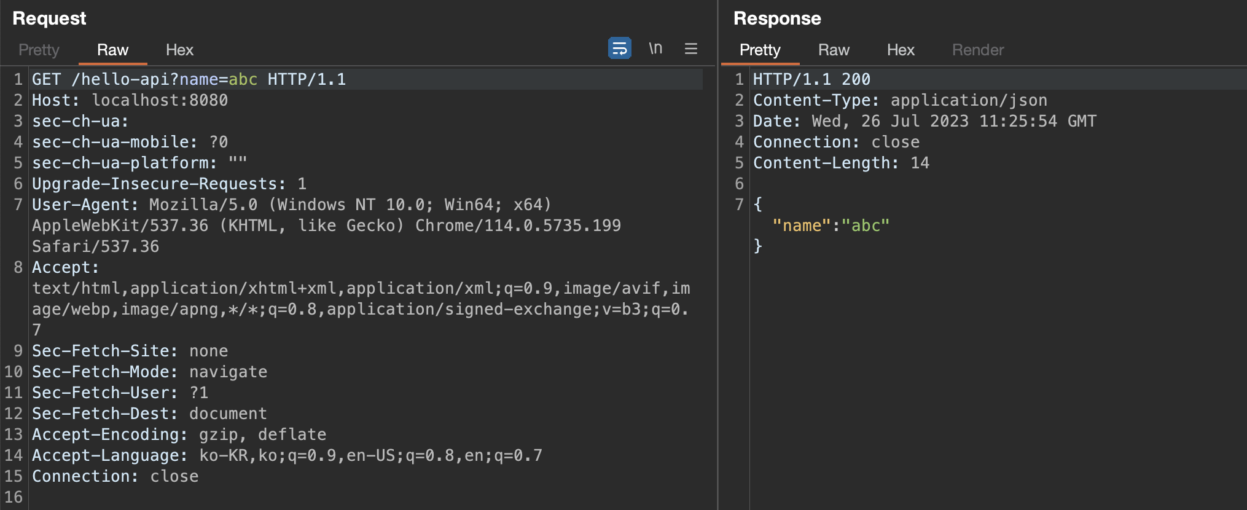Toggle the \n non-printable characters icon
The image size is (1247, 510).
pyautogui.click(x=655, y=48)
